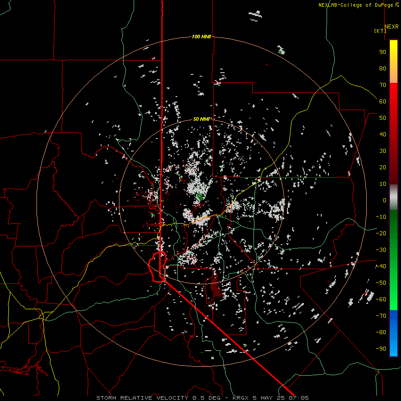The image size is (401, 401).
Task: Select the 0 value on the velocity scale
Action: [x=385, y=200]
